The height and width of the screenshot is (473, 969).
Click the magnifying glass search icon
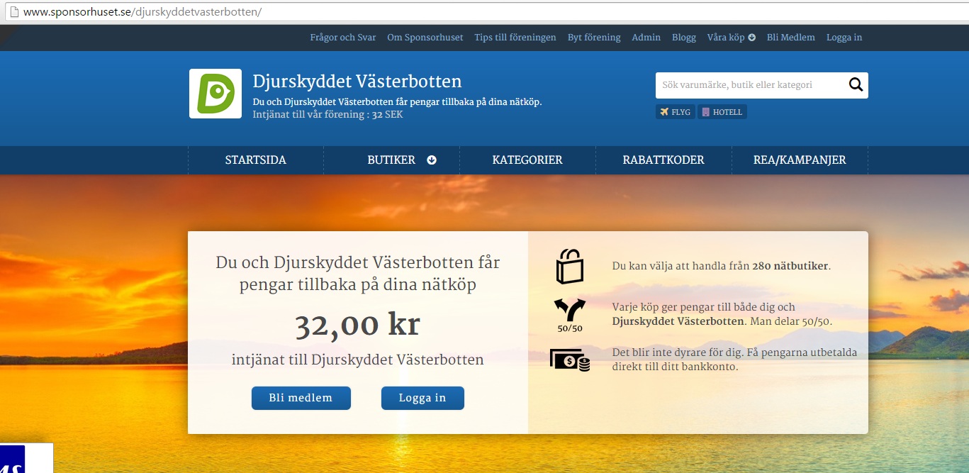[x=856, y=85]
